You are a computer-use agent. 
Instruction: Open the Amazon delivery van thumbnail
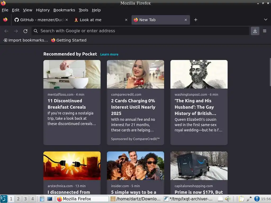[199, 166]
